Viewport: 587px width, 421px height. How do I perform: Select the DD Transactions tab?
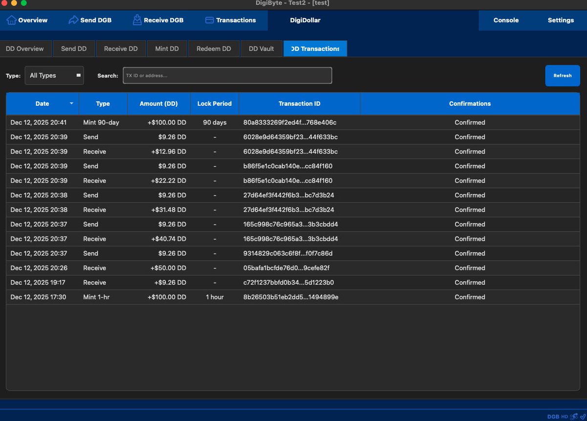coord(315,49)
